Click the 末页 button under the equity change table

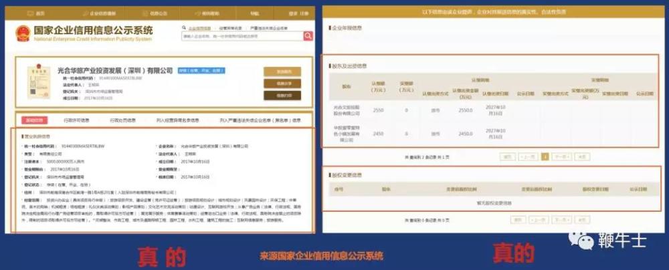[x=582, y=220]
